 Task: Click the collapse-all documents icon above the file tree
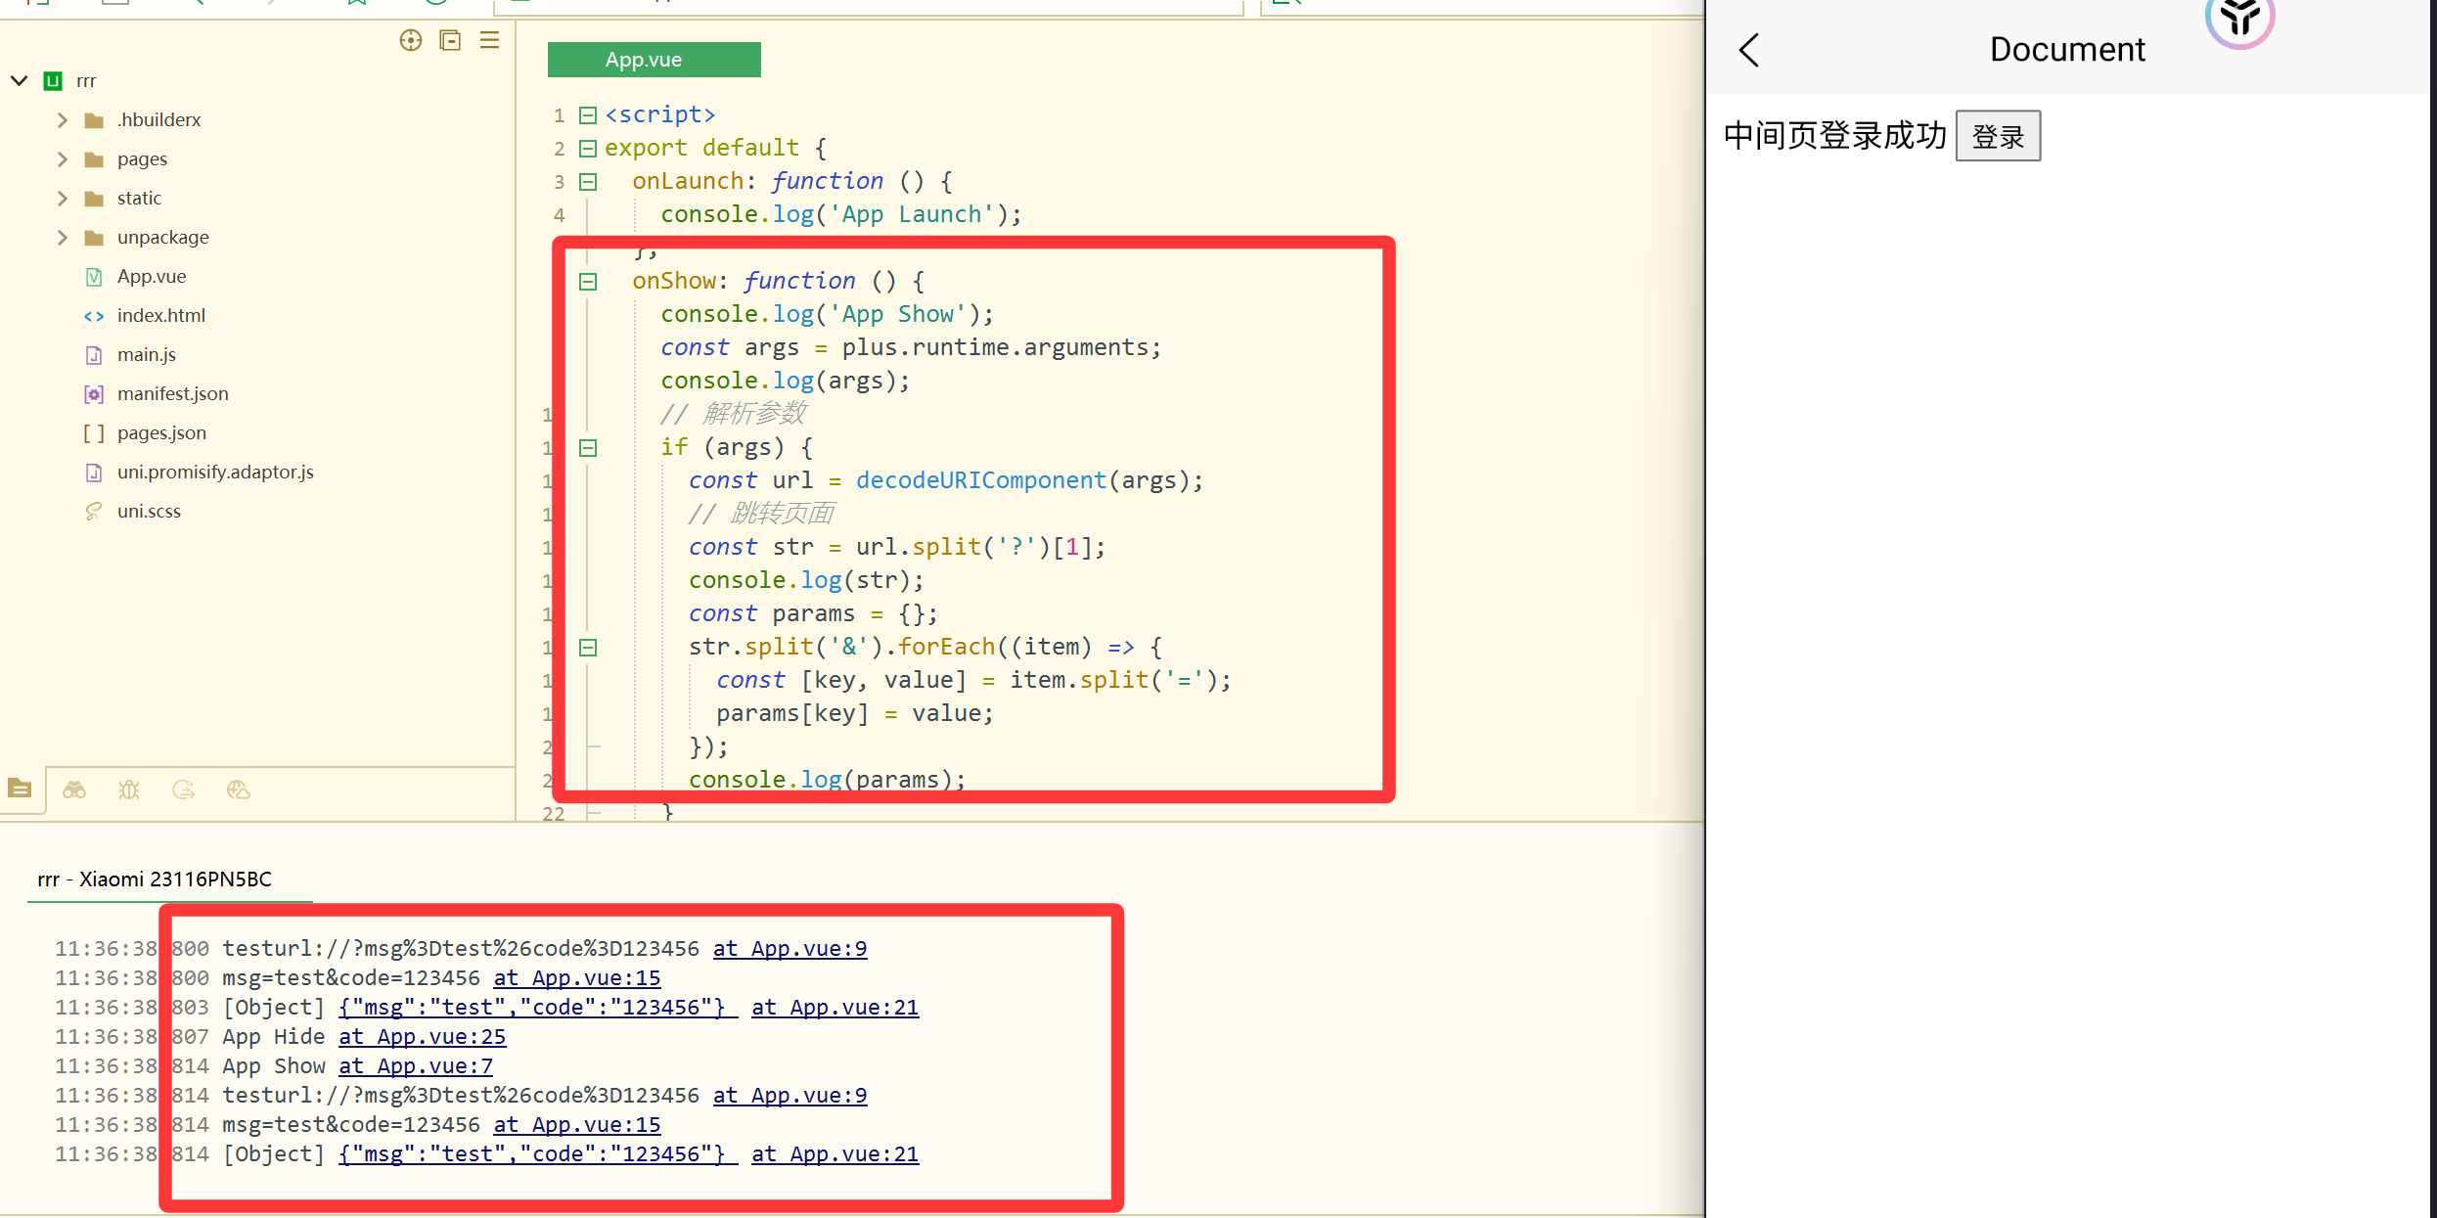click(450, 40)
